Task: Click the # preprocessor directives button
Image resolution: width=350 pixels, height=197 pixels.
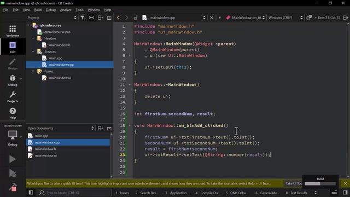Action: click(220, 18)
